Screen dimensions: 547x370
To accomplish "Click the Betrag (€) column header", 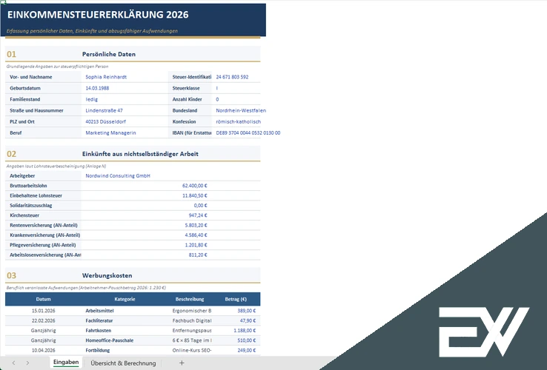I will point(236,299).
